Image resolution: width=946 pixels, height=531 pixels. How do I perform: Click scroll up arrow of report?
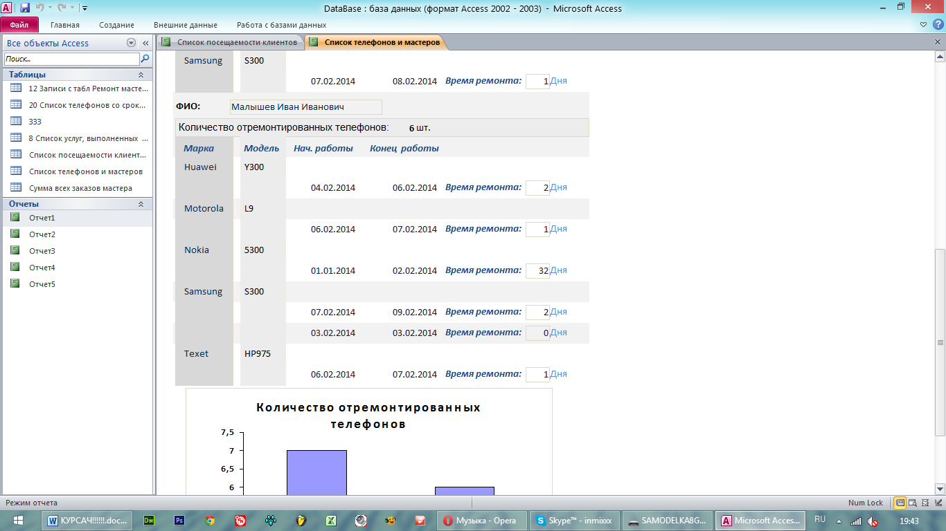(940, 57)
